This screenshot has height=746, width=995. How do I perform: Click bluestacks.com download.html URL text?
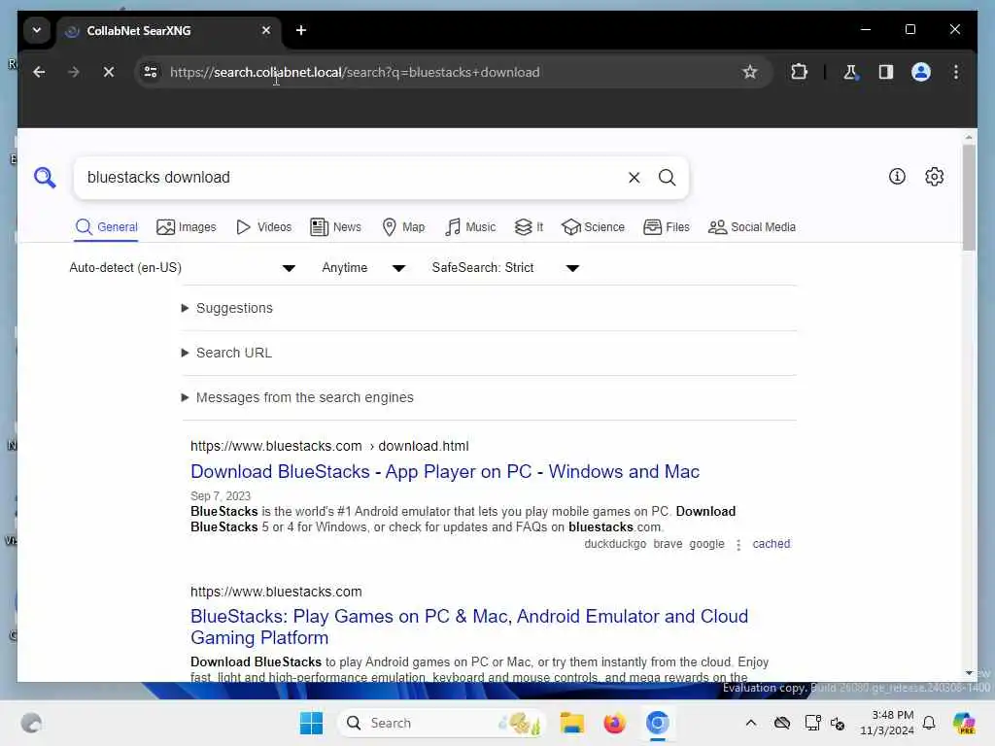click(329, 447)
